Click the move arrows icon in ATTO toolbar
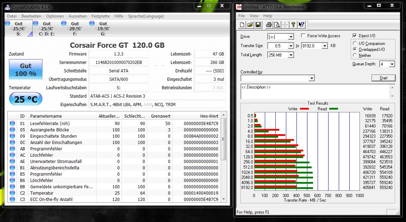The width and height of the screenshot is (406, 222). coord(285,25)
